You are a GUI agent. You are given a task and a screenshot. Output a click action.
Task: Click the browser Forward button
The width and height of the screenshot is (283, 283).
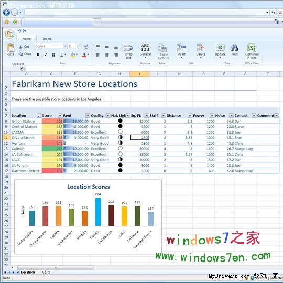click(x=15, y=12)
